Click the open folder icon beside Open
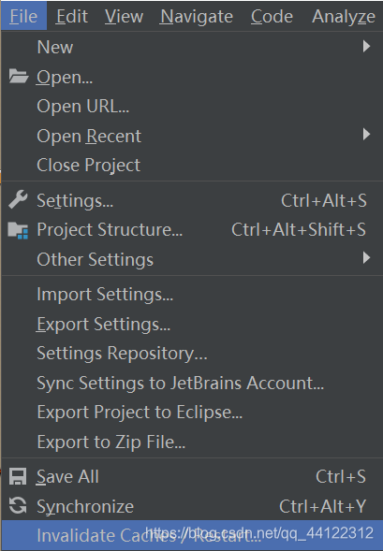383x551 pixels. (x=19, y=77)
